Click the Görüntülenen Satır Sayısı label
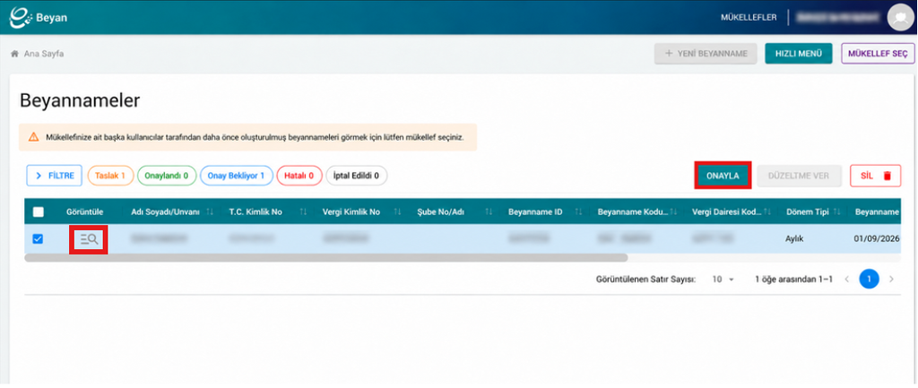This screenshot has height=388, width=918. click(645, 280)
